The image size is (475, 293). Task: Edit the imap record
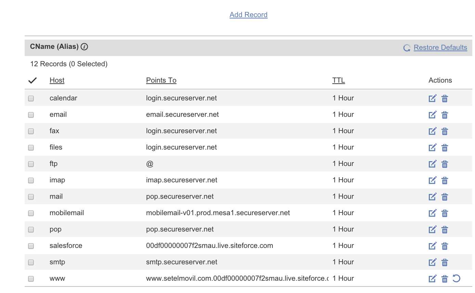click(433, 180)
